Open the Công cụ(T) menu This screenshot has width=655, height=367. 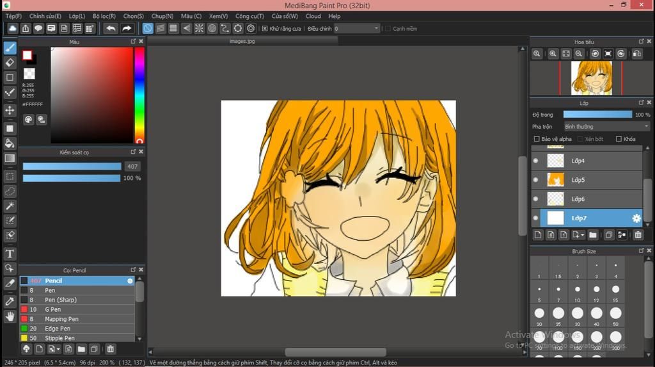coord(249,16)
